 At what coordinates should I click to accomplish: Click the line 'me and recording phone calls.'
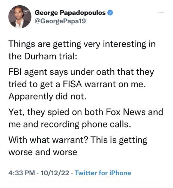coord(70,124)
